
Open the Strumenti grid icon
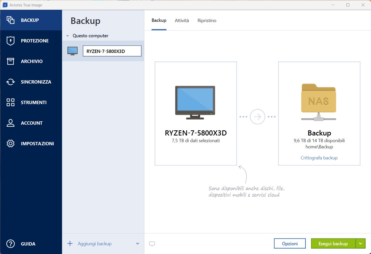[x=11, y=102]
